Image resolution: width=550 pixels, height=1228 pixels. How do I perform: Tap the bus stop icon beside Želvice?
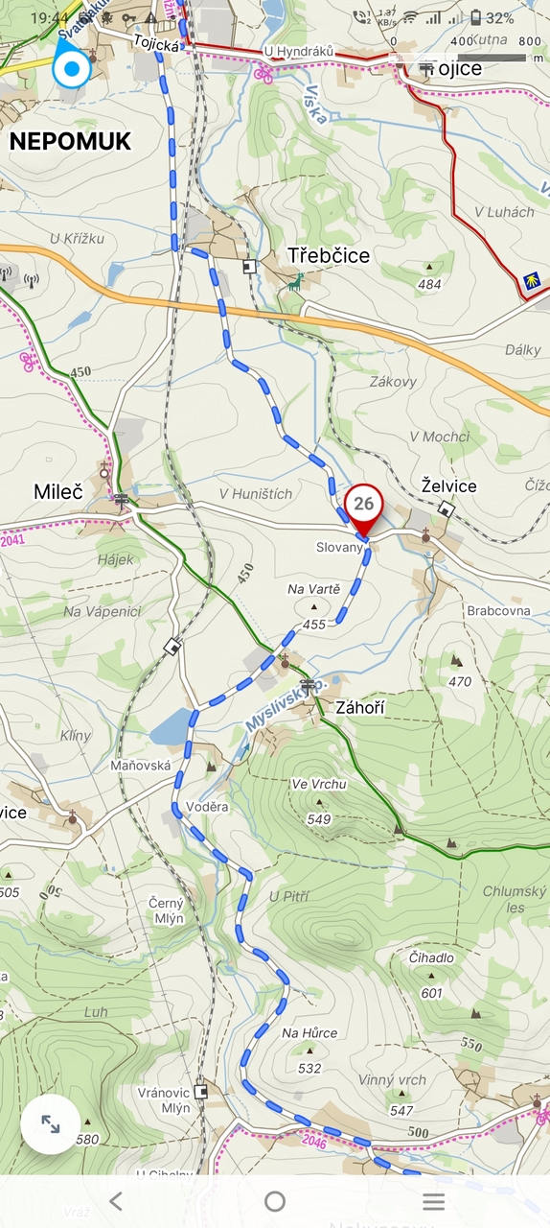(447, 509)
